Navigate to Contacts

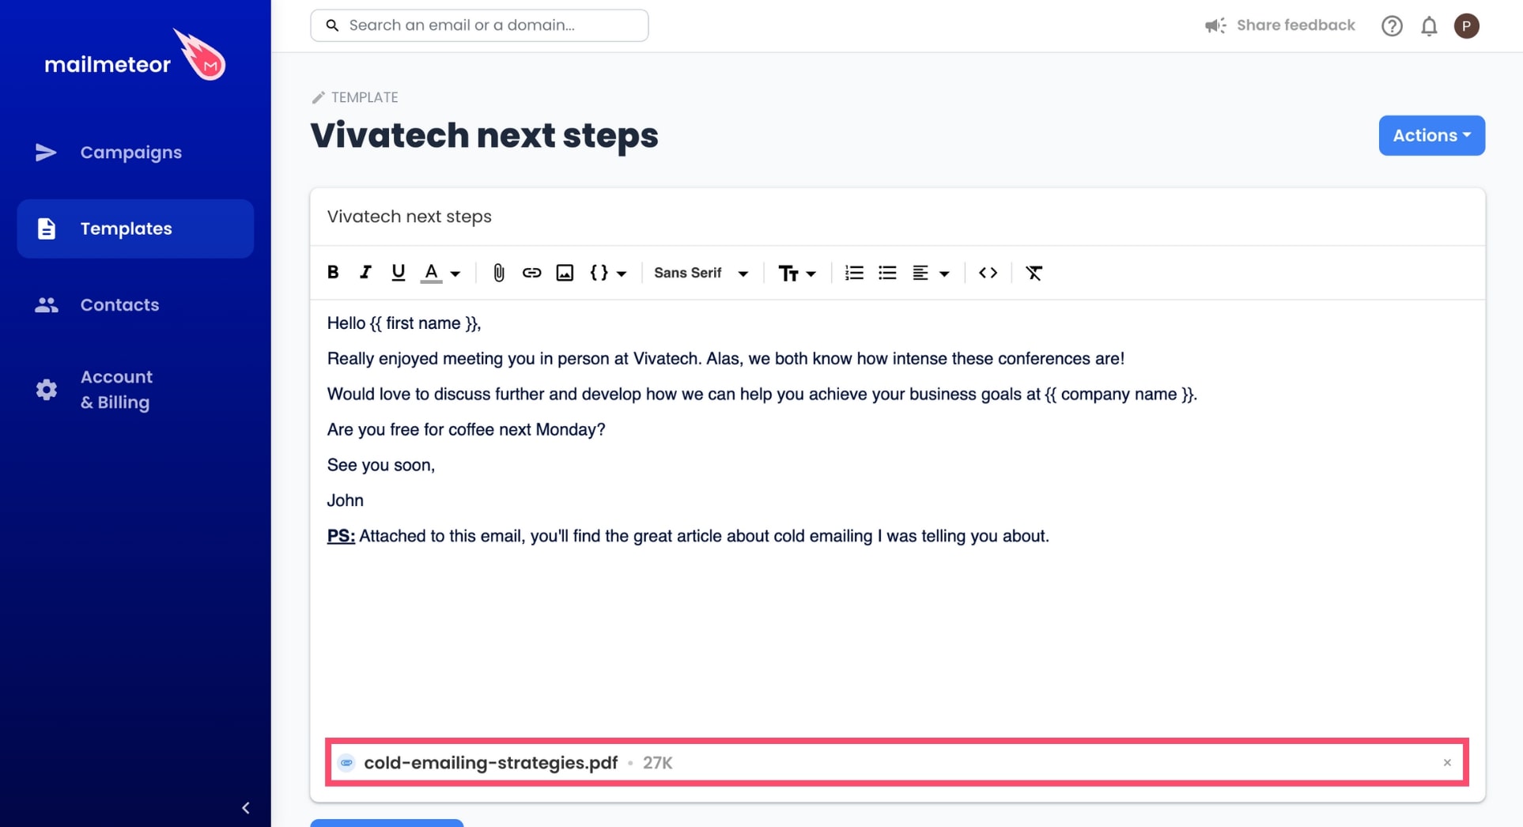[135, 304]
